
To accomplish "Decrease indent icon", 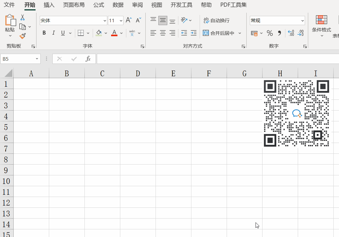I will [x=184, y=33].
